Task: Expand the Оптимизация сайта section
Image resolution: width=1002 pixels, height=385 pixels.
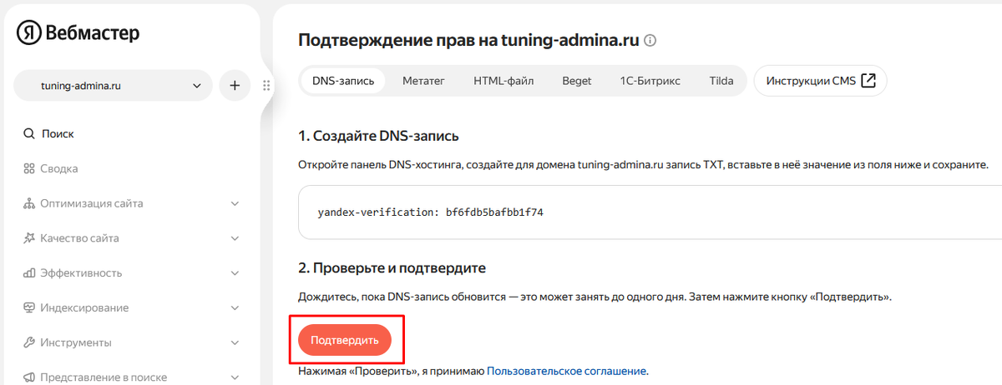Action: pyautogui.click(x=235, y=203)
